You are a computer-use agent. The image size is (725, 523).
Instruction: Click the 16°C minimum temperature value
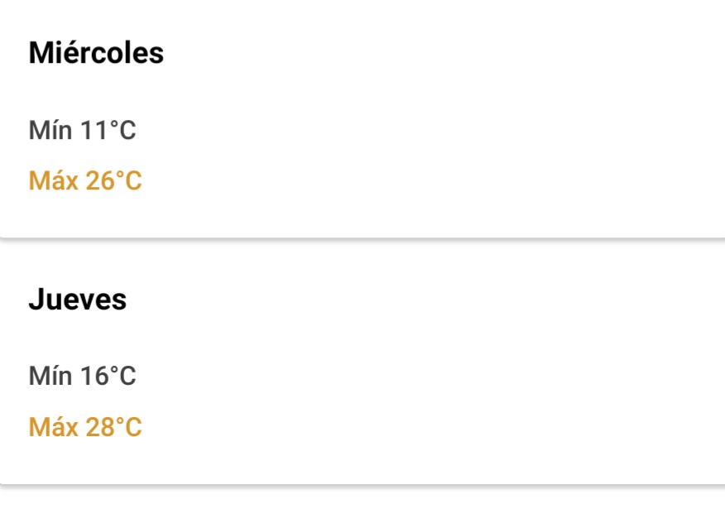[108, 377]
